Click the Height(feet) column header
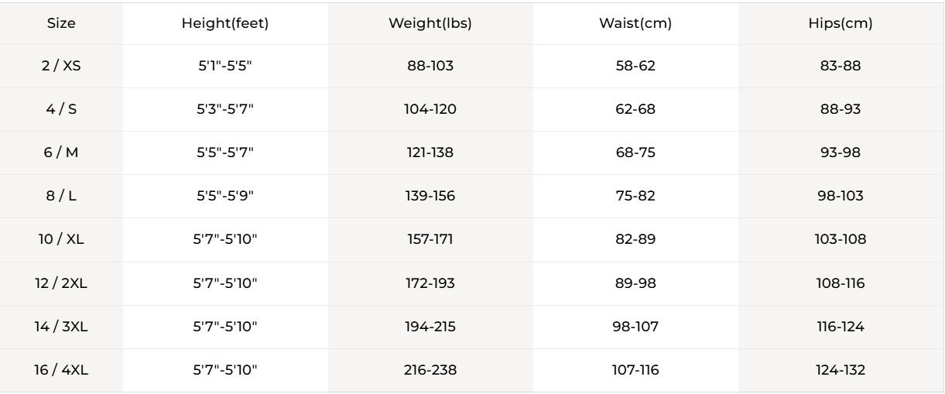This screenshot has width=945, height=394. 225,23
